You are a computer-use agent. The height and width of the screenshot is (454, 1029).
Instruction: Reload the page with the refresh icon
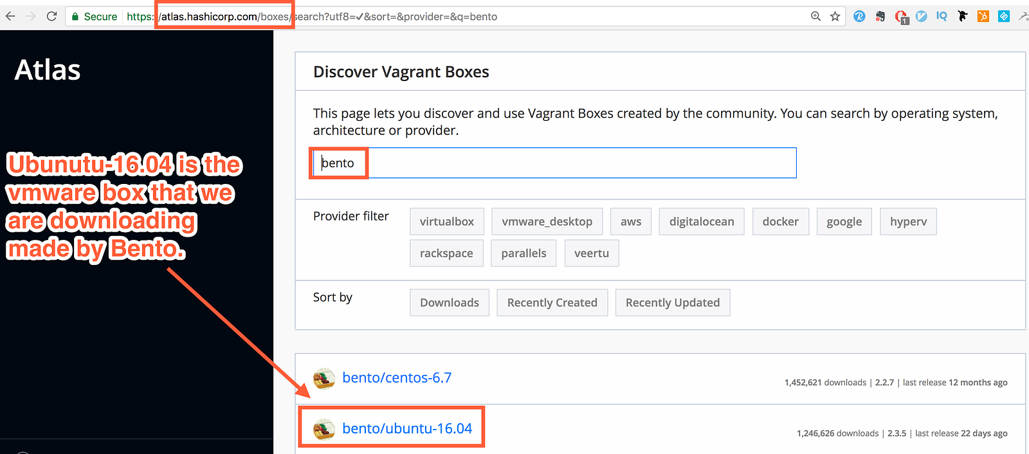pyautogui.click(x=51, y=16)
